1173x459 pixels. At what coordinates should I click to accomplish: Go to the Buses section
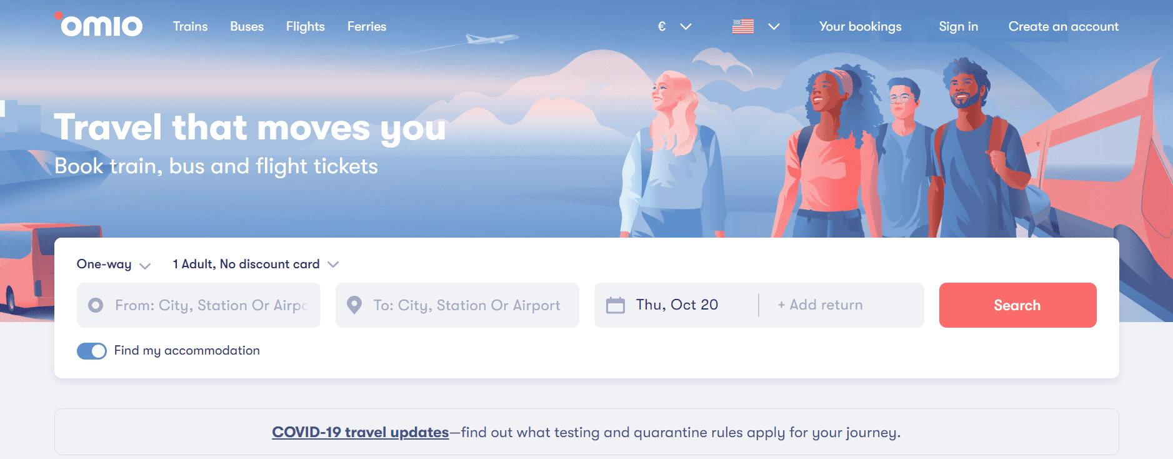247,26
